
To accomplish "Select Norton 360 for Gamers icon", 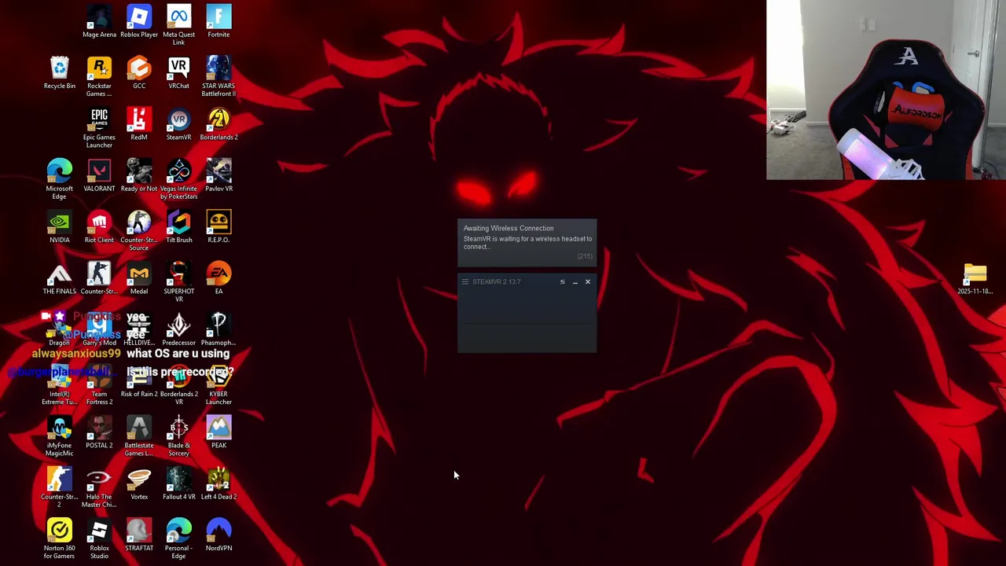I will click(x=59, y=538).
